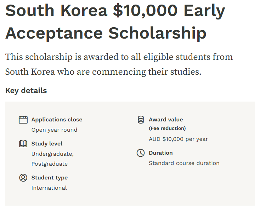Select the South Korea Early Acceptance Scholarship title

click(115, 22)
